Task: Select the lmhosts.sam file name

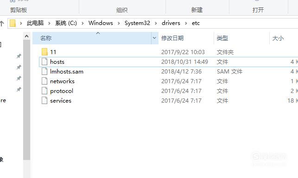Action: (67, 72)
